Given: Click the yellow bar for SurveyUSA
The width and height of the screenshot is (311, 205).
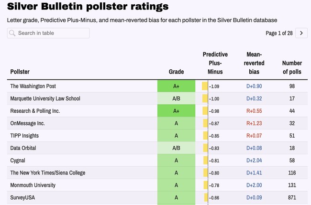Looking at the screenshot, I should pyautogui.click(x=205, y=197).
